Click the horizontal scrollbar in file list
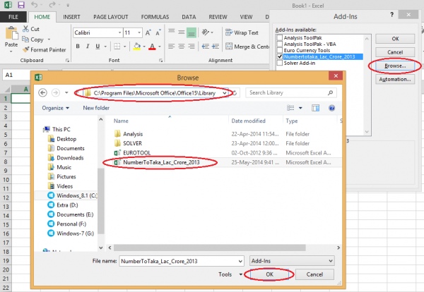This screenshot has height=292, width=424. pyautogui.click(x=210, y=248)
